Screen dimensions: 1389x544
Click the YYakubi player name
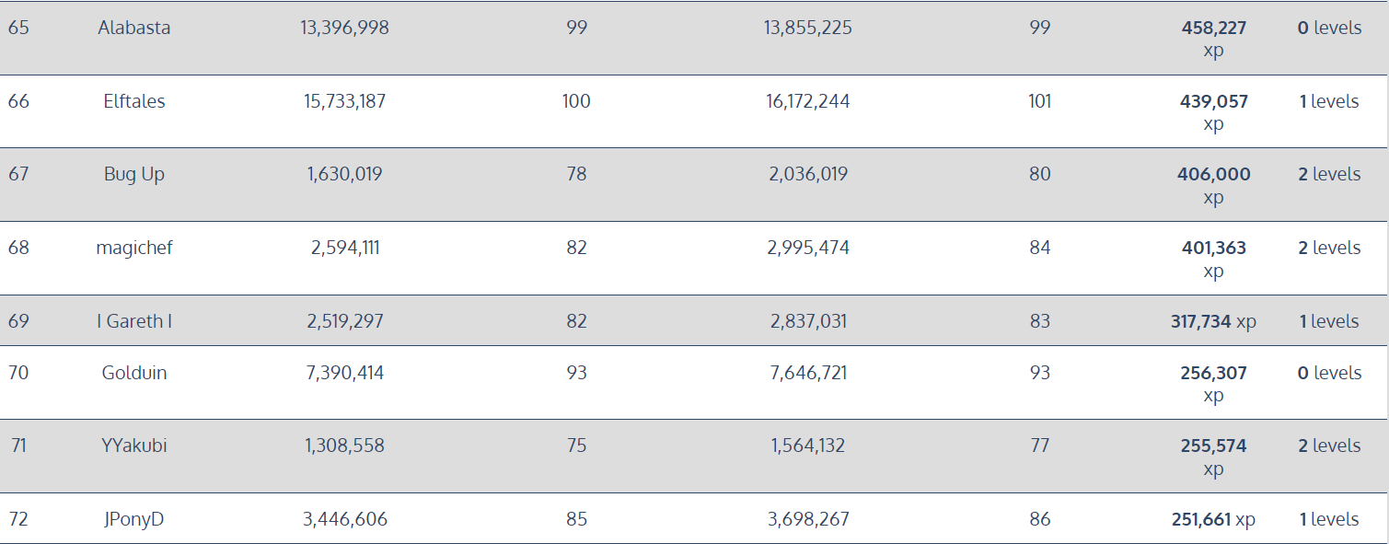point(134,446)
